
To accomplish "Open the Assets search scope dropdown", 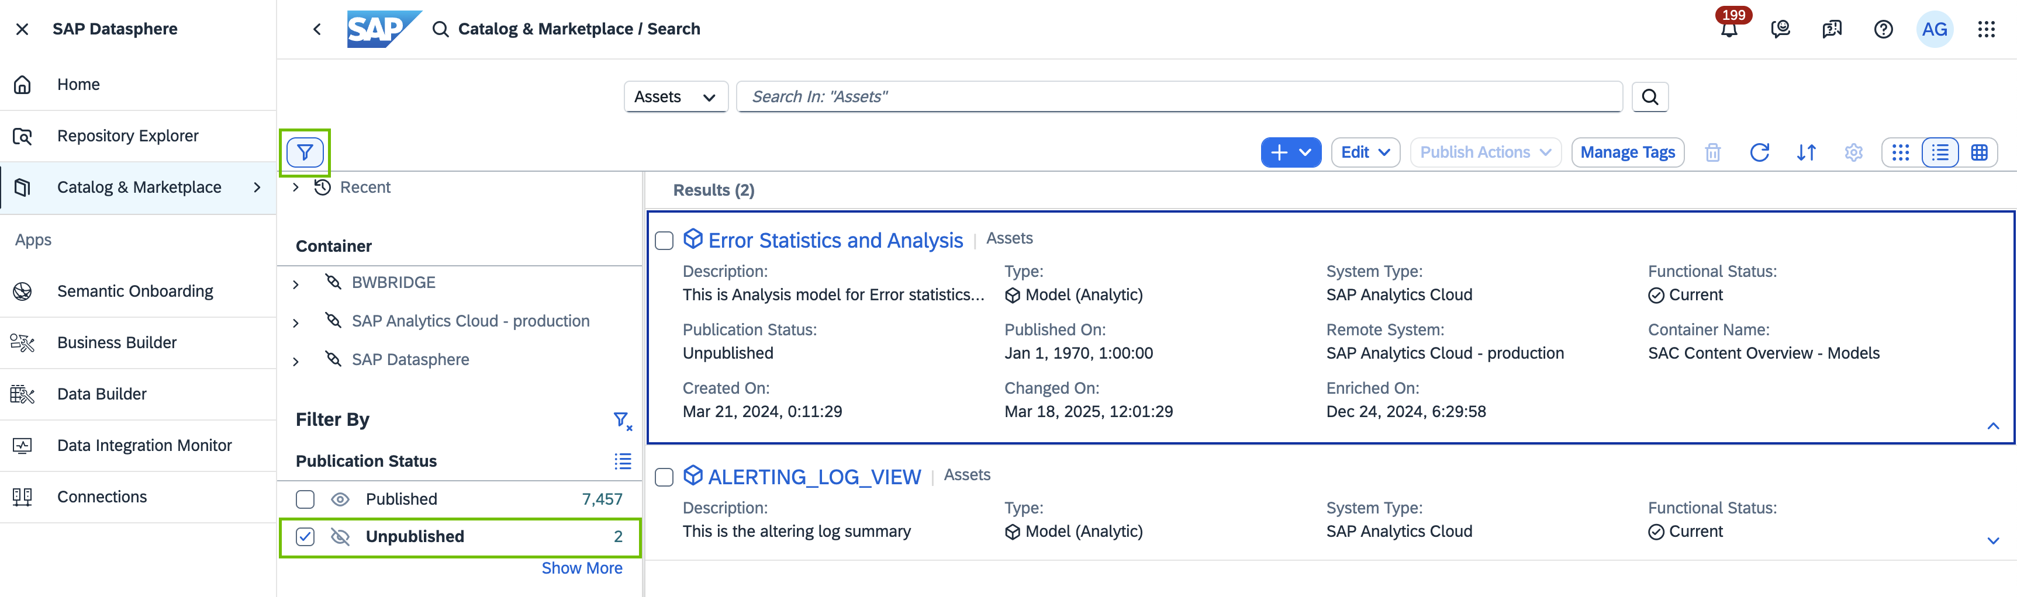I will tap(675, 97).
